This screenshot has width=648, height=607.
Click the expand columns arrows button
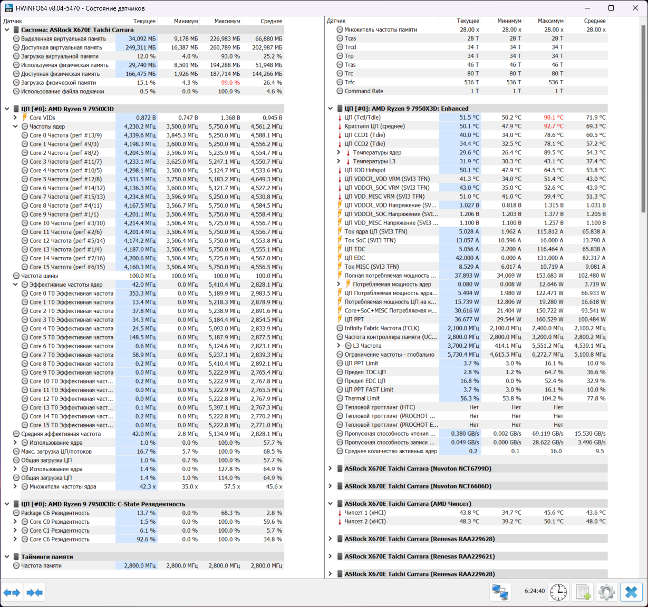tap(12, 593)
